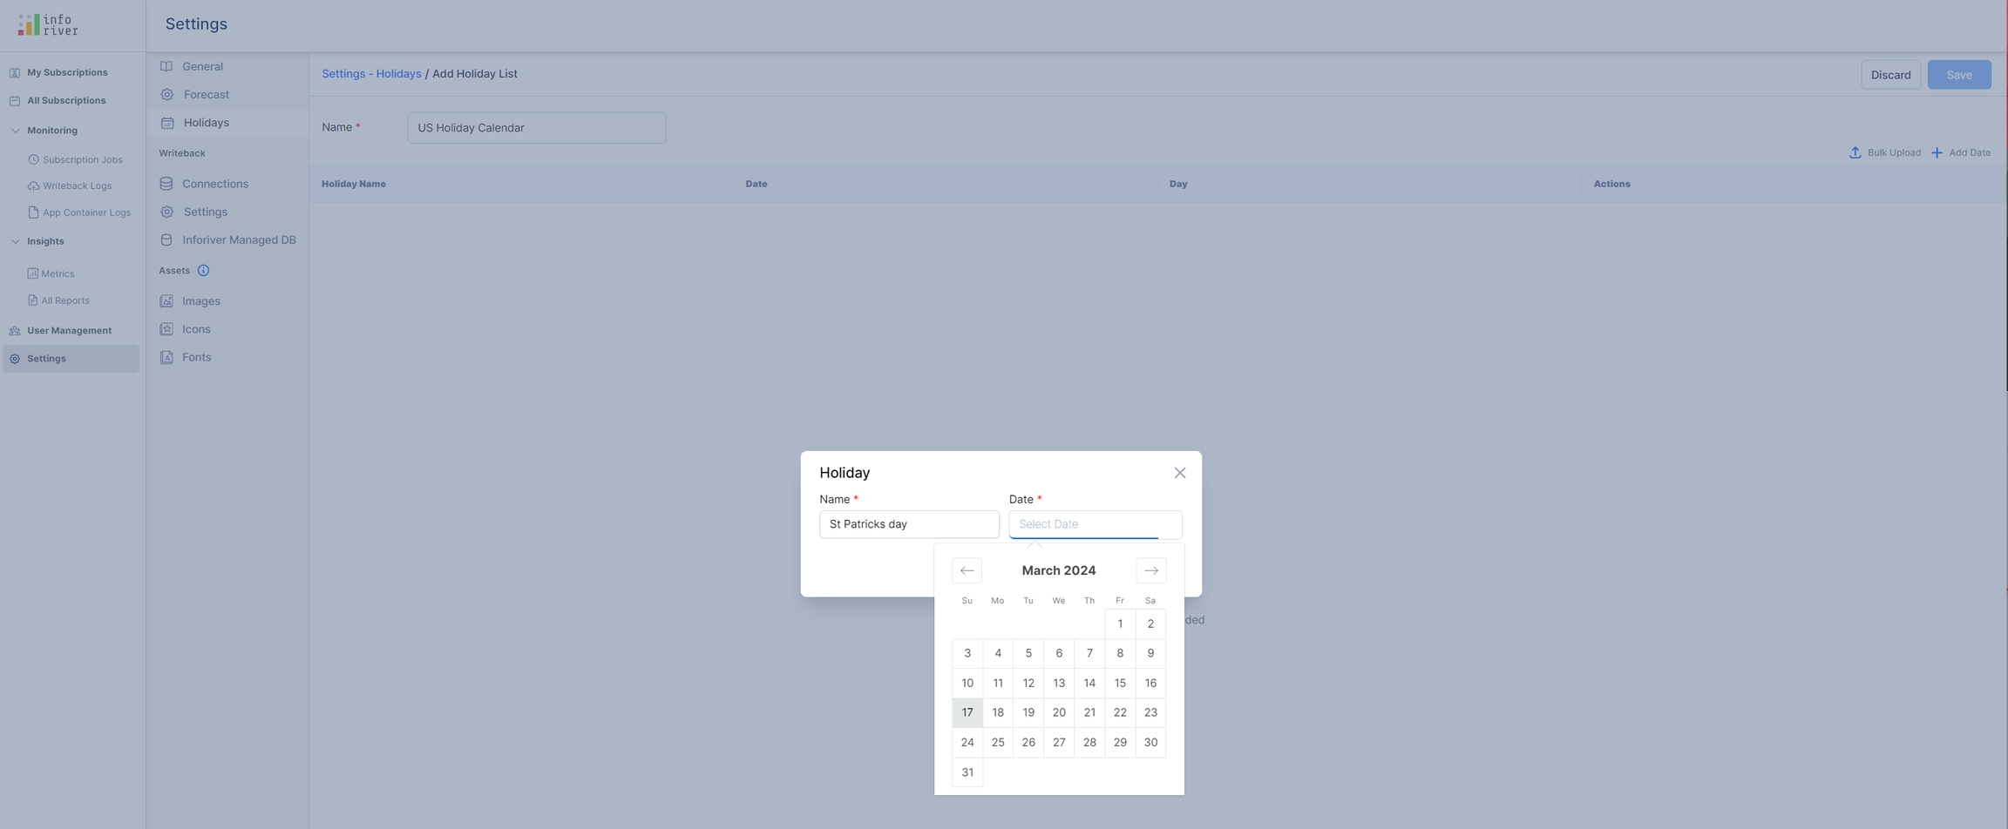Go to previous month in calendar

(x=967, y=570)
